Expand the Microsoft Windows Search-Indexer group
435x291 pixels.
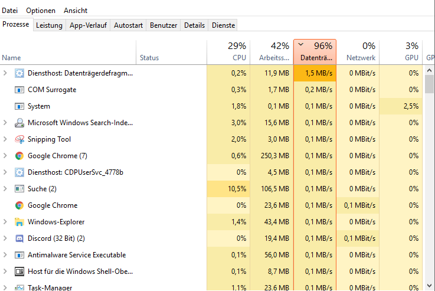(5, 123)
